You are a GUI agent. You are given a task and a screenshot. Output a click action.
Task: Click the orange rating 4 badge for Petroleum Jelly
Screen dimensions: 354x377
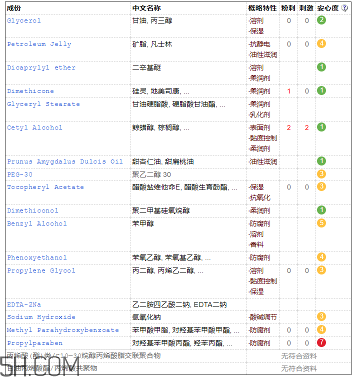coord(321,43)
